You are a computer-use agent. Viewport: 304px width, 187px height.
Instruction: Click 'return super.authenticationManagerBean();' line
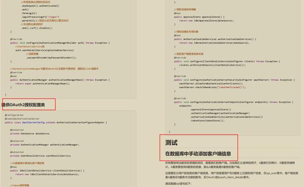43,84
